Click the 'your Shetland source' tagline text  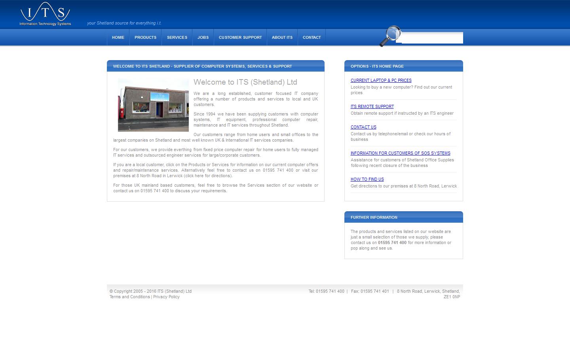[124, 23]
